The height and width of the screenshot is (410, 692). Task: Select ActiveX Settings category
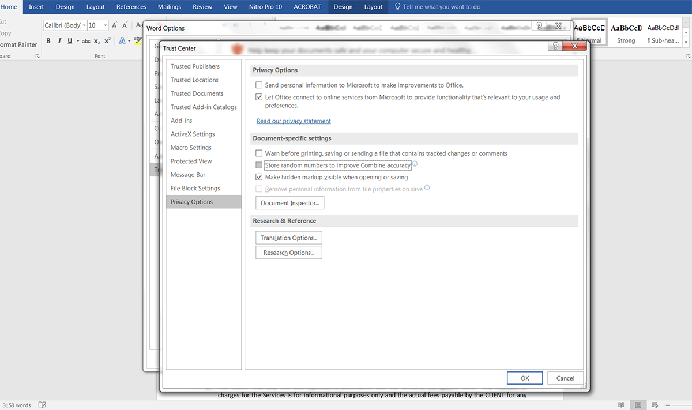click(204, 134)
